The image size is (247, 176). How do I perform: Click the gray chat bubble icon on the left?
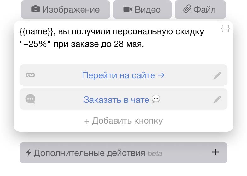(30, 99)
